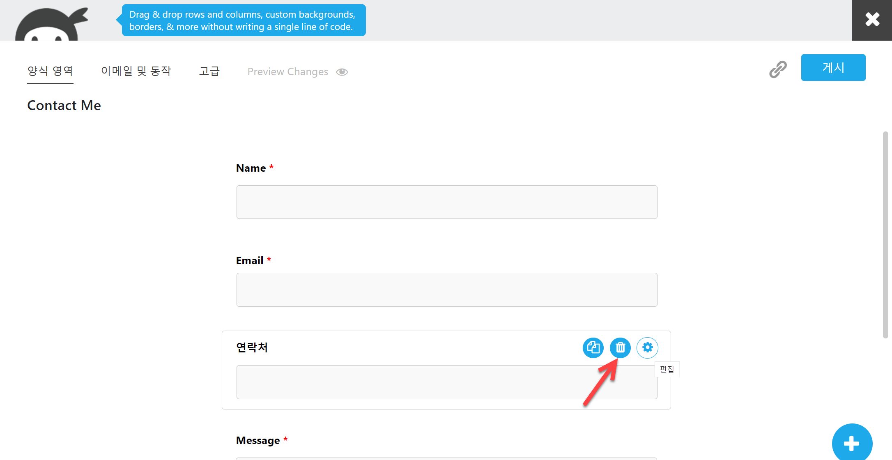The width and height of the screenshot is (892, 460).
Task: Click the Email input field
Action: coord(446,290)
